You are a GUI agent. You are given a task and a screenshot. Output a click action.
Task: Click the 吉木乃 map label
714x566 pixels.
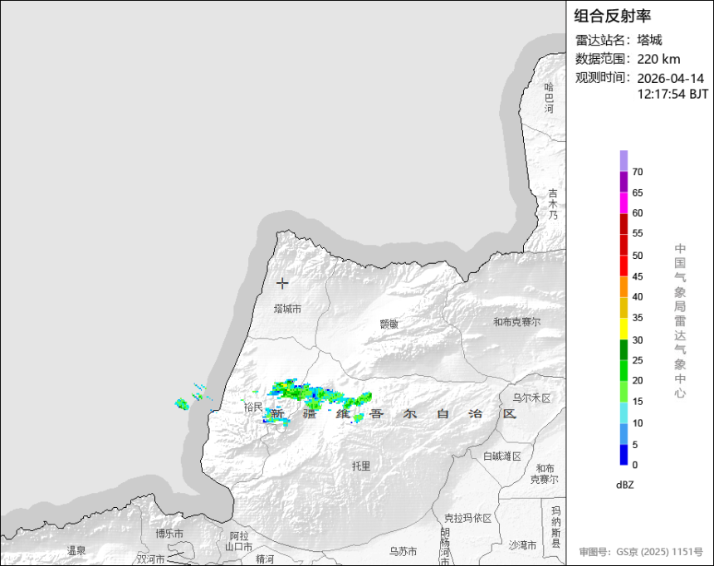(553, 204)
